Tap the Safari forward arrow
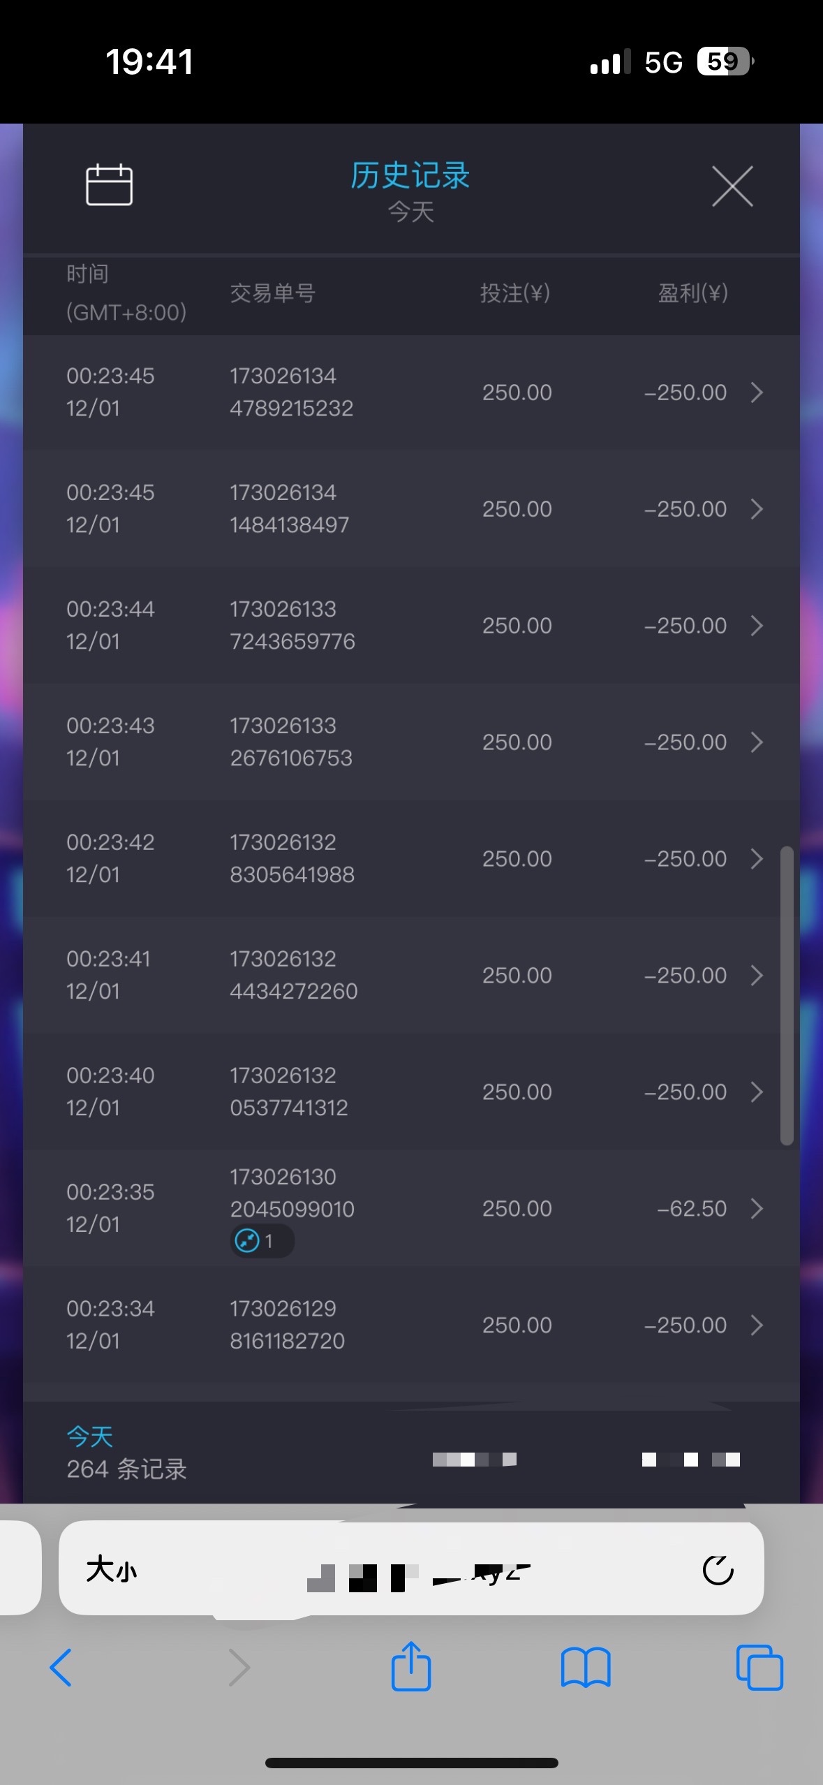Image resolution: width=823 pixels, height=1785 pixels. 239,1667
